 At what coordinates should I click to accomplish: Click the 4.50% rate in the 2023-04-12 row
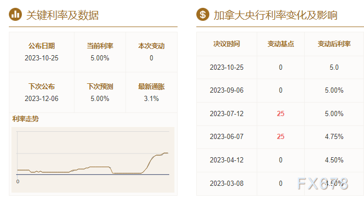tap(334, 160)
